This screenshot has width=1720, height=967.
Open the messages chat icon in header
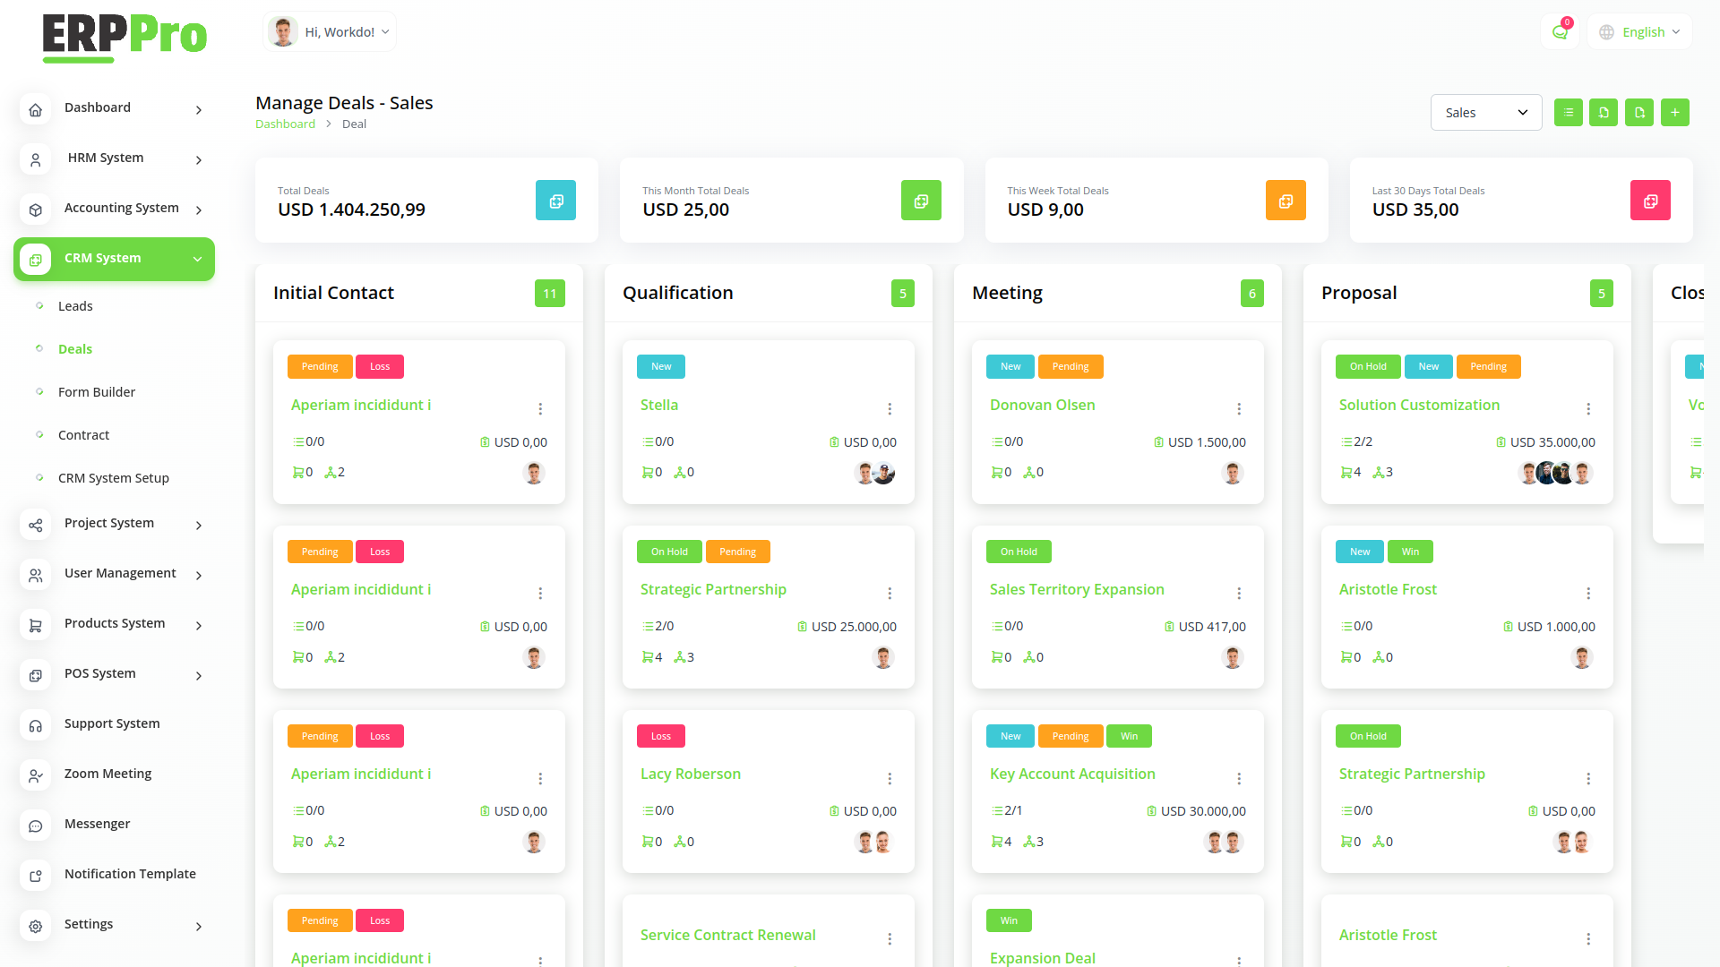tap(1560, 32)
